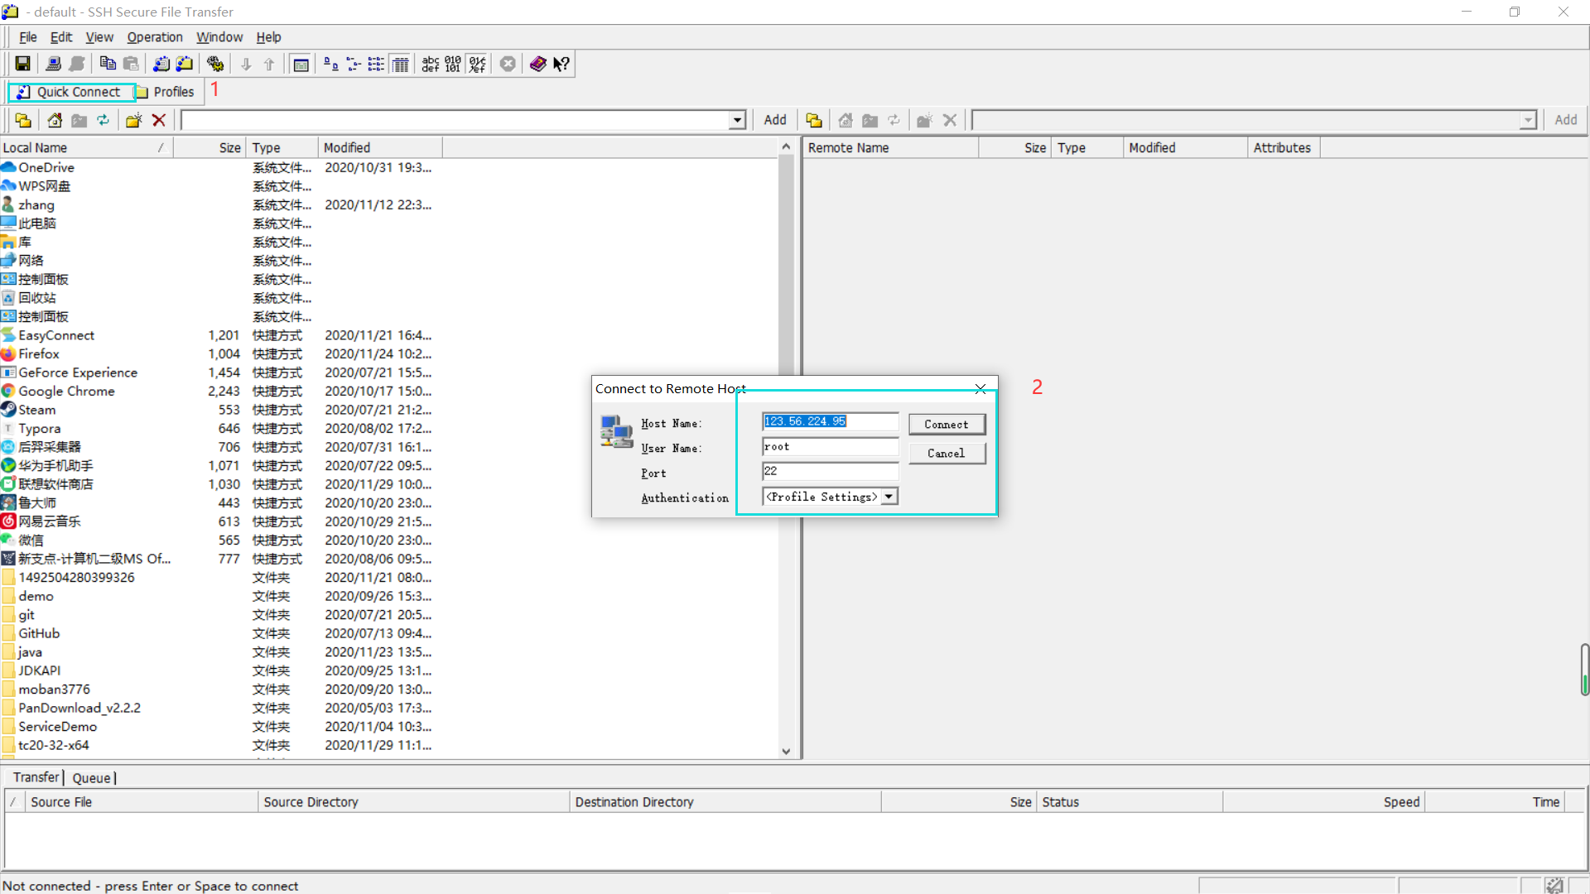The image size is (1590, 894).
Task: Open the Operation menu
Action: click(154, 37)
